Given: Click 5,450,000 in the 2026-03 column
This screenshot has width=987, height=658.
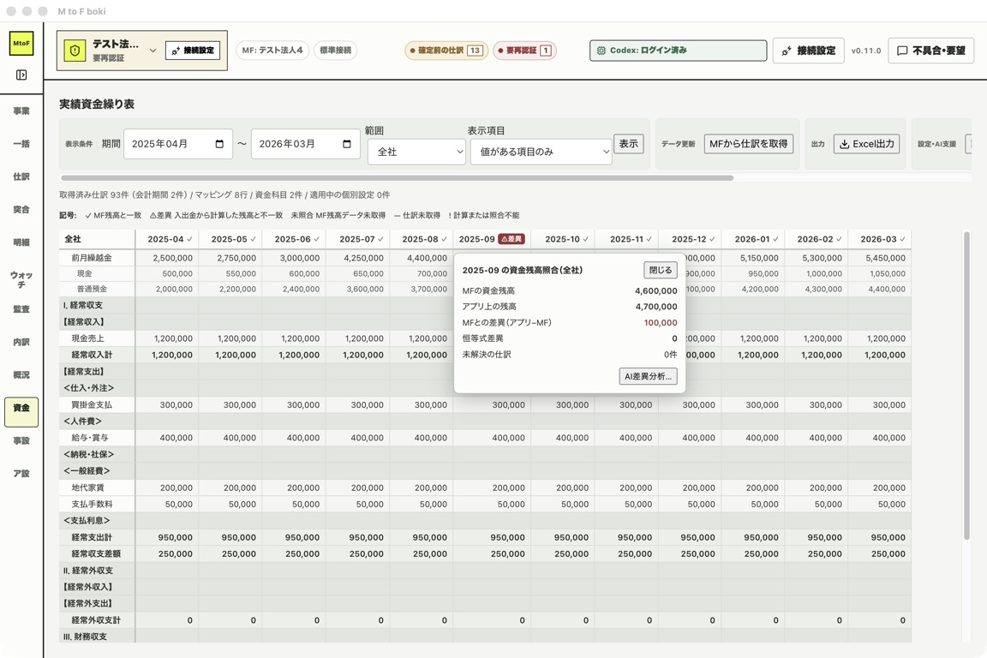Looking at the screenshot, I should coord(885,258).
